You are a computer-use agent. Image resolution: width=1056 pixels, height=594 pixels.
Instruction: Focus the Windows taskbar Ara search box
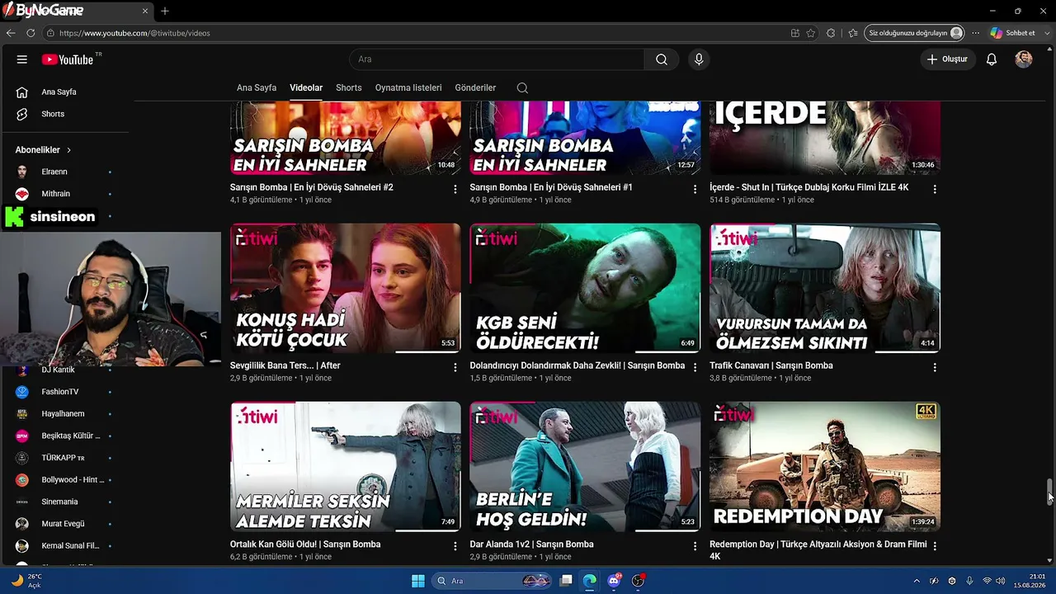coord(493,581)
